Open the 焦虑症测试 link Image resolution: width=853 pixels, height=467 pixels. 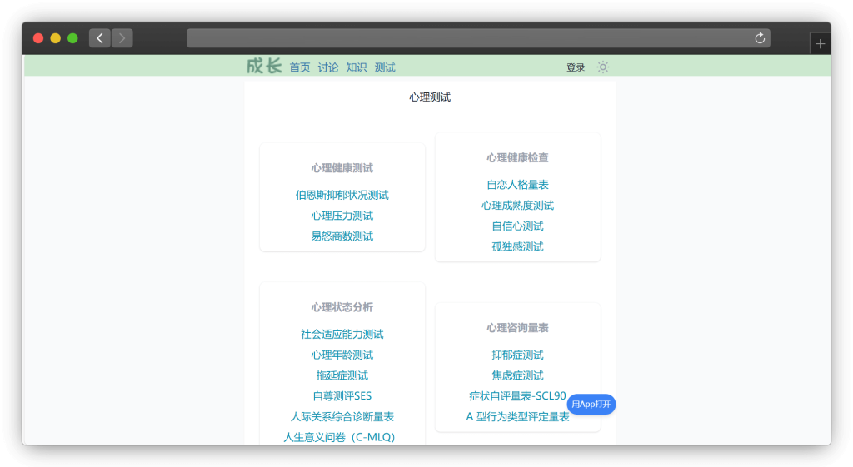[x=518, y=376]
